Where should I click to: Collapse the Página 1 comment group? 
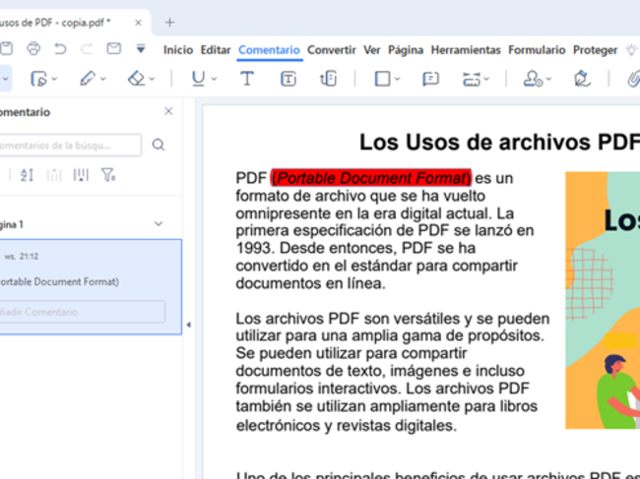click(x=159, y=224)
